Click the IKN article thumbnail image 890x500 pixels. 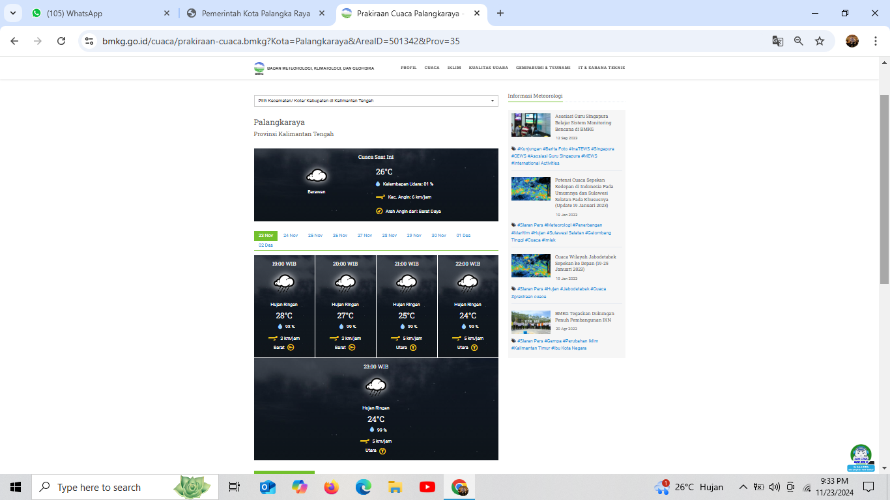[x=531, y=322]
